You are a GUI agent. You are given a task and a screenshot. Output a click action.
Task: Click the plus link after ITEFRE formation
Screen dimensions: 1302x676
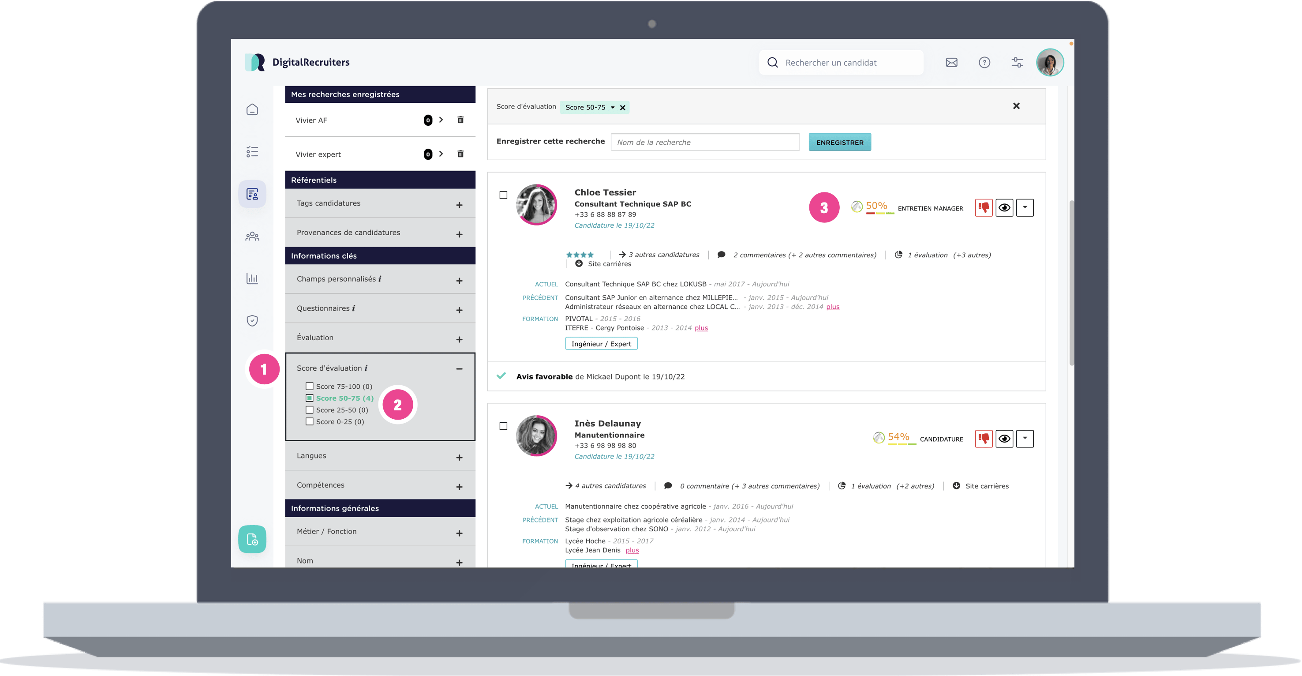coord(701,328)
